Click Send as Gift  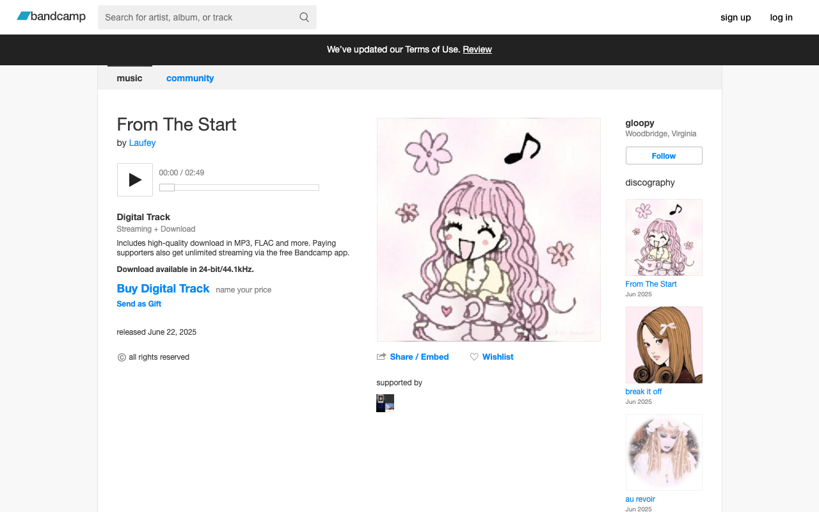pos(139,304)
